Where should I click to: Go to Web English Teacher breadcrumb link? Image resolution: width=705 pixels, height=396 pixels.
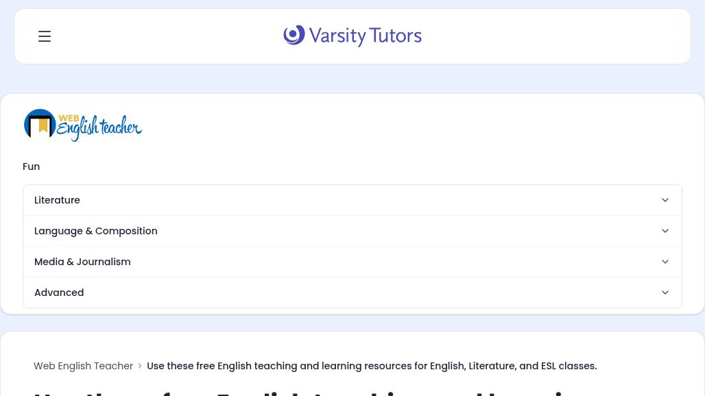(83, 366)
